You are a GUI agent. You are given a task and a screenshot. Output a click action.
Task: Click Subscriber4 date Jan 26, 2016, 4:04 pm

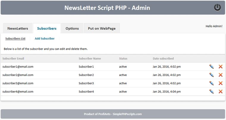coord(167,91)
